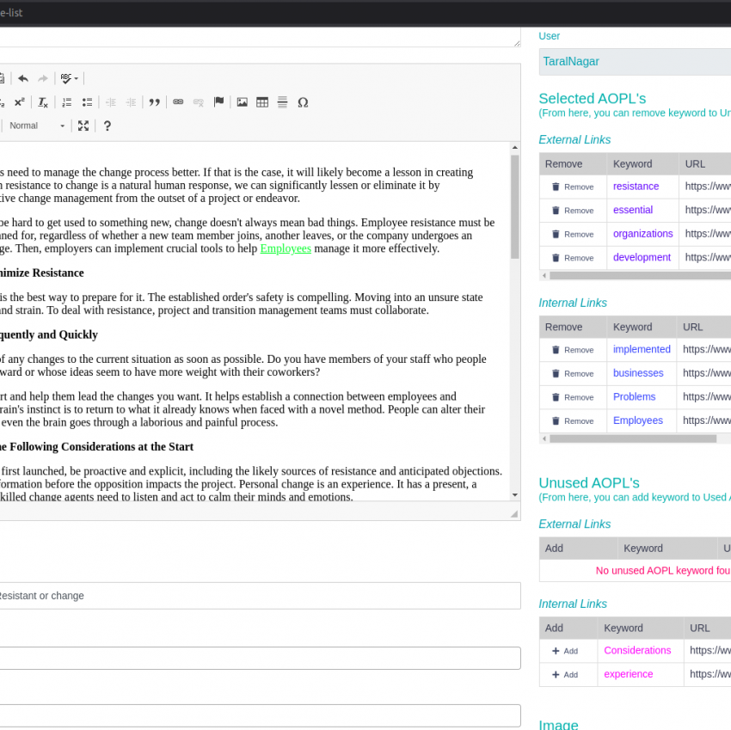Open the Normal paragraph format dropdown
Viewport: 731px width, 730px height.
click(36, 126)
